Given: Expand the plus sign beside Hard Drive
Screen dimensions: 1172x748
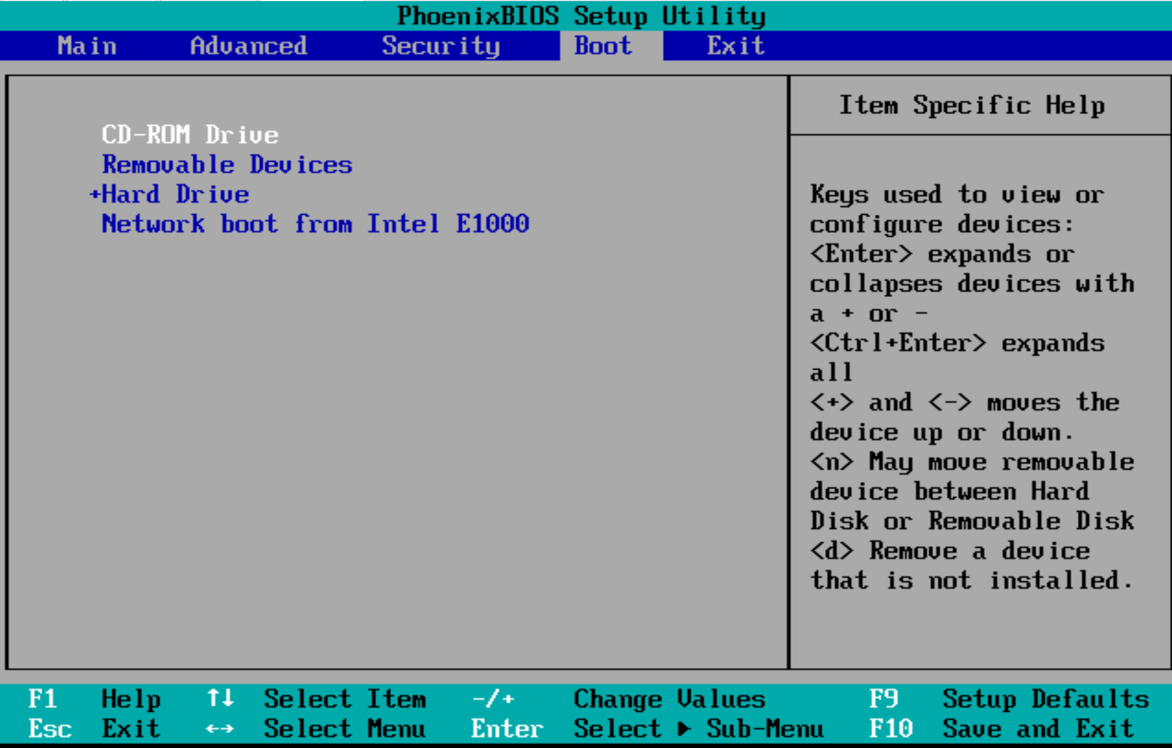Looking at the screenshot, I should tap(95, 194).
